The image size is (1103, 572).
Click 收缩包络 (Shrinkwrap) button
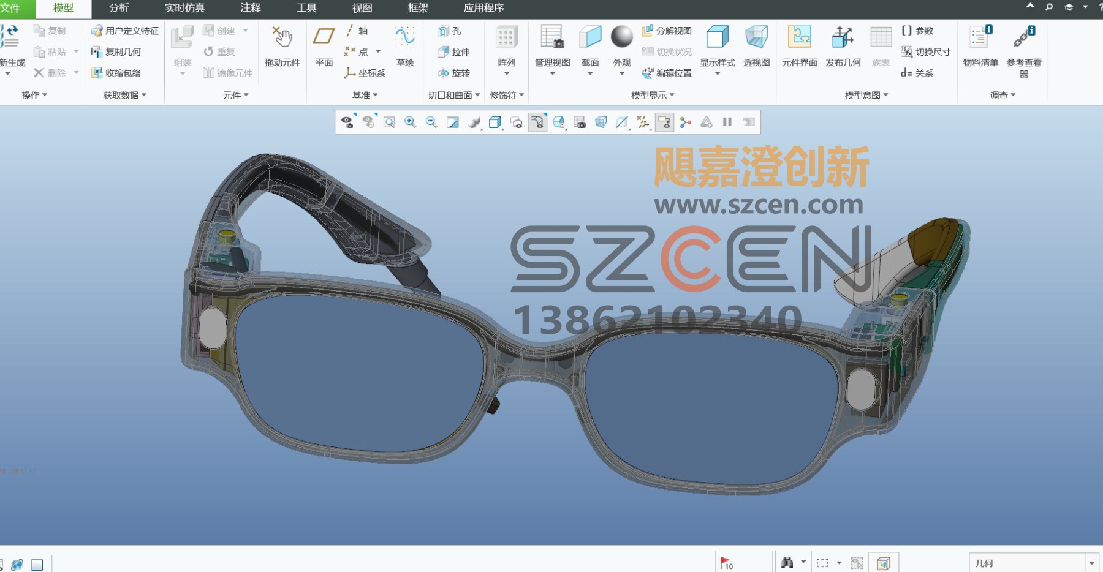(x=116, y=73)
